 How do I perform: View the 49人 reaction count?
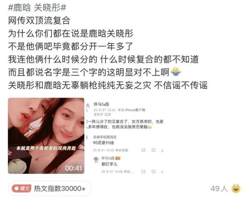(x=219, y=188)
